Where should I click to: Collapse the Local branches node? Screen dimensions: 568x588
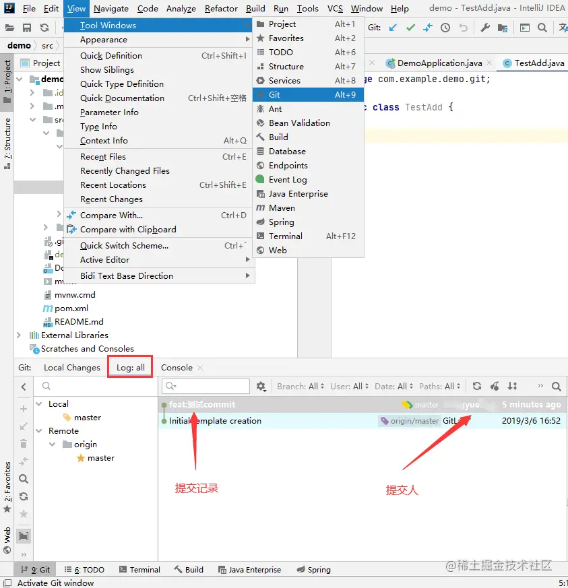click(x=39, y=404)
